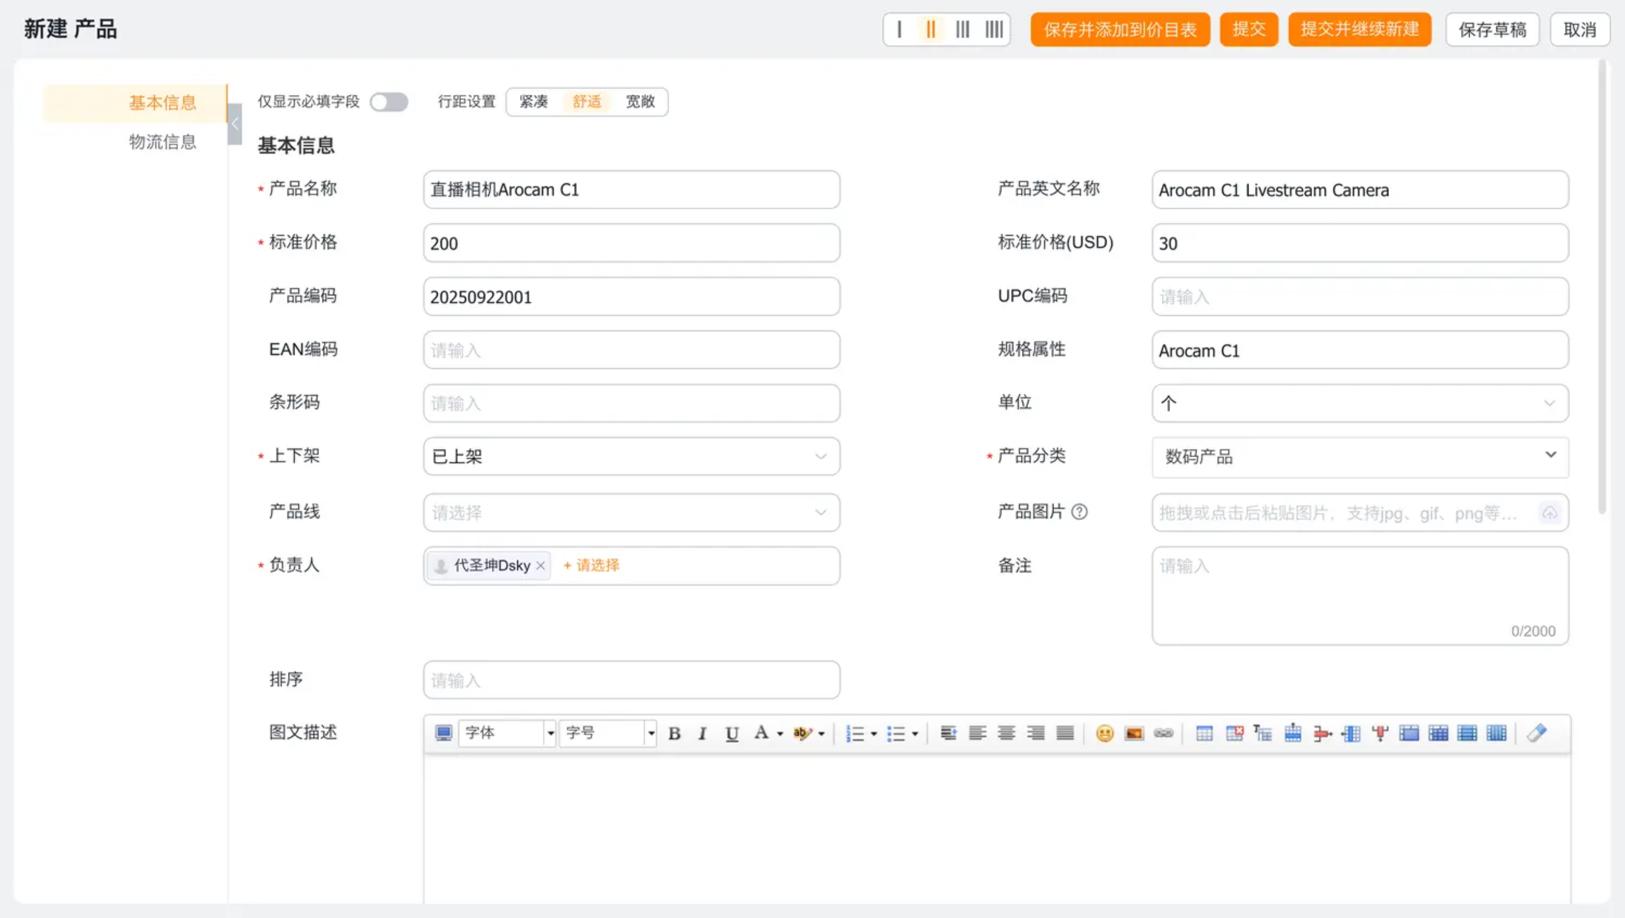Screen dimensions: 1625x918
Task: Click the help question mark next to 产品图片
Action: click(1079, 512)
